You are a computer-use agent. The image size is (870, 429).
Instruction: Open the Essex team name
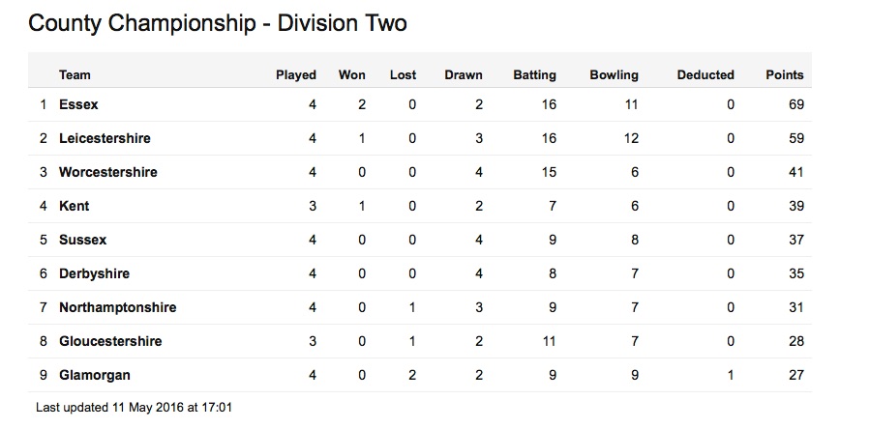click(78, 104)
